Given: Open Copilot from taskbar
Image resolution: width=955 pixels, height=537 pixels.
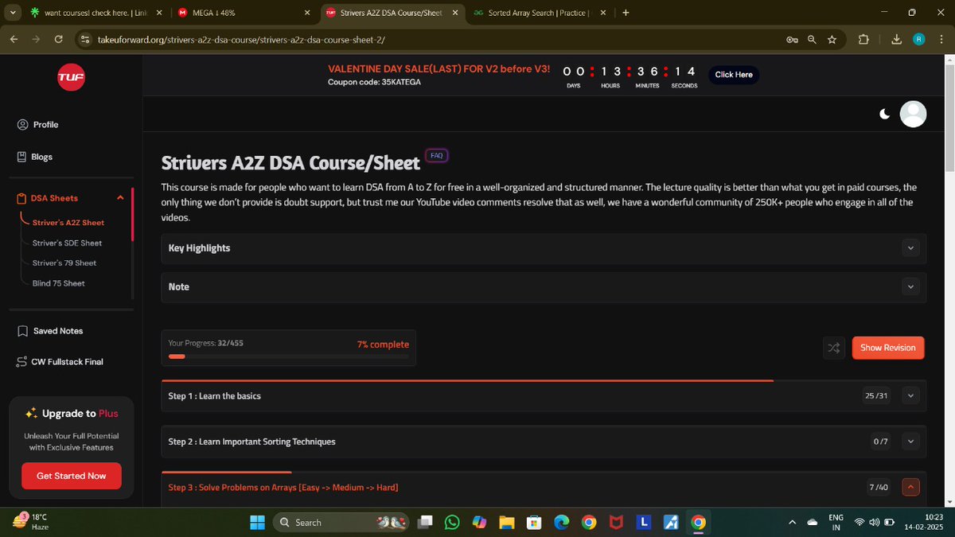Looking at the screenshot, I should pyautogui.click(x=479, y=523).
